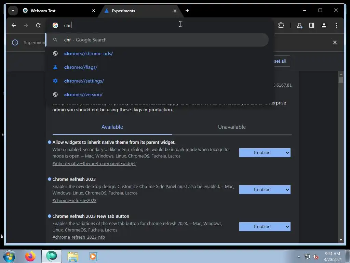The height and width of the screenshot is (263, 350).
Task: Click the gear icon beside chrome://settings/
Action: tap(55, 81)
